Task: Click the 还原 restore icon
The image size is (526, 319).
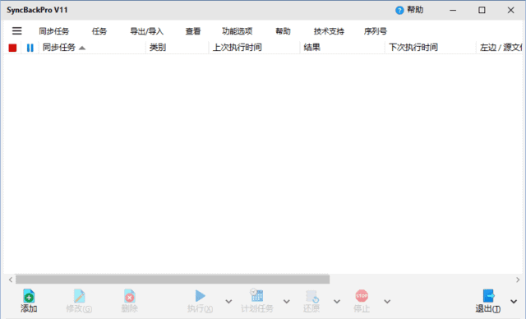Action: click(x=311, y=297)
